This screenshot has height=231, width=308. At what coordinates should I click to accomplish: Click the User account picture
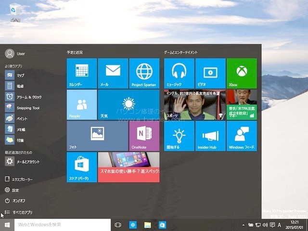point(10,53)
